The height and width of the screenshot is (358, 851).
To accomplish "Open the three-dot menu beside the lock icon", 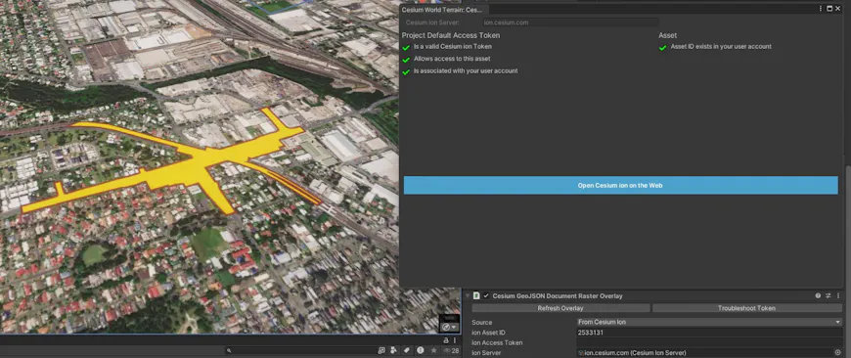I will coord(455,340).
